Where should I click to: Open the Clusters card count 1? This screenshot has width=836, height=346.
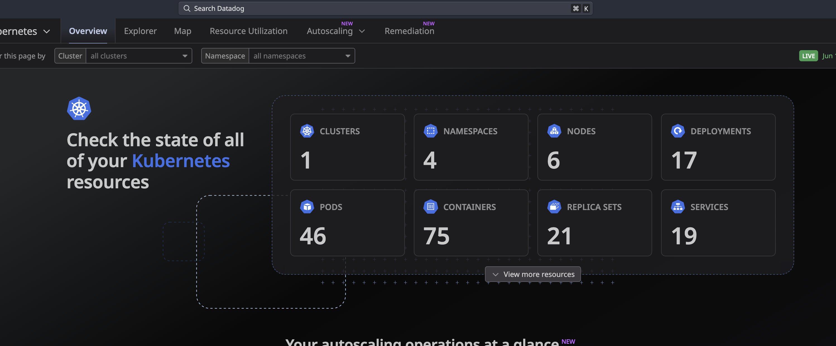306,160
